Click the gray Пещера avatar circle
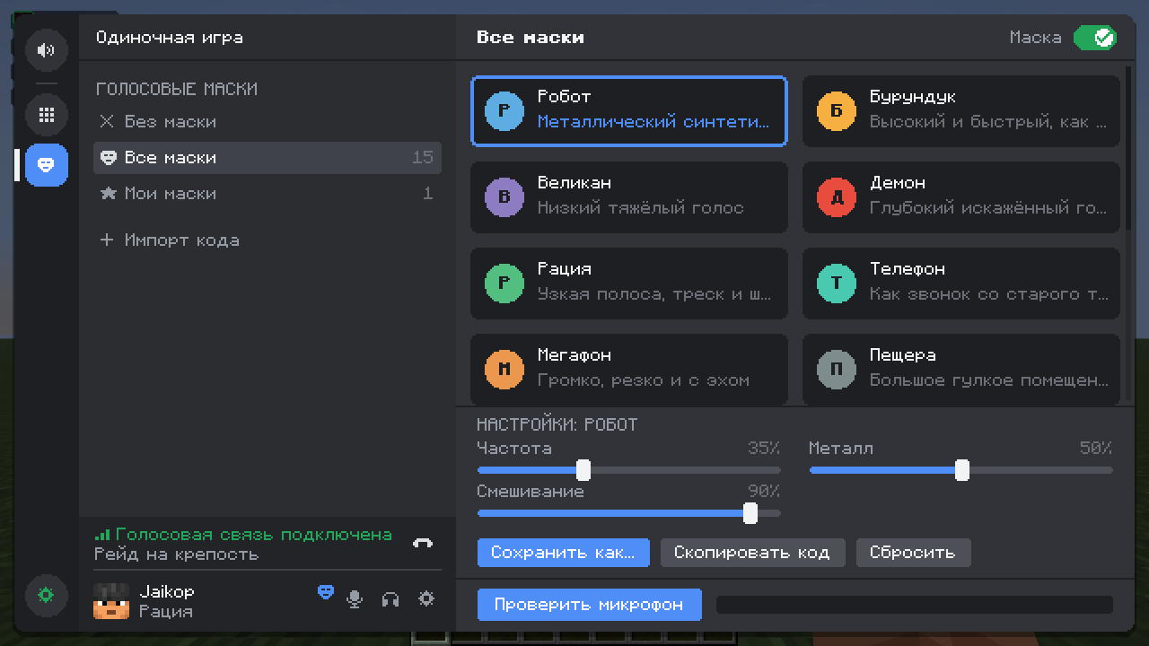Image resolution: width=1149 pixels, height=646 pixels. 837,370
